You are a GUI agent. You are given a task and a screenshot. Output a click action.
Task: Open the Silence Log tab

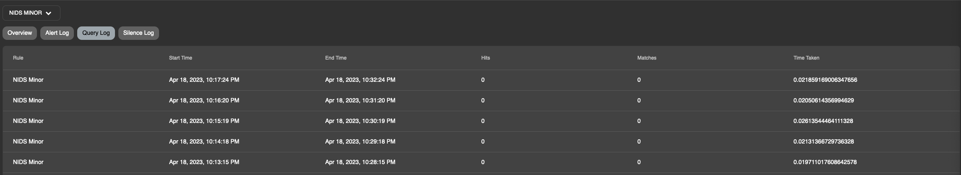click(x=138, y=33)
